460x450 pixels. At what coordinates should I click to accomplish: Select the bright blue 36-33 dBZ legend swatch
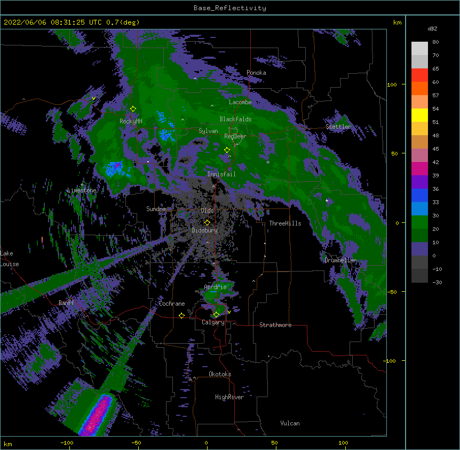click(419, 195)
